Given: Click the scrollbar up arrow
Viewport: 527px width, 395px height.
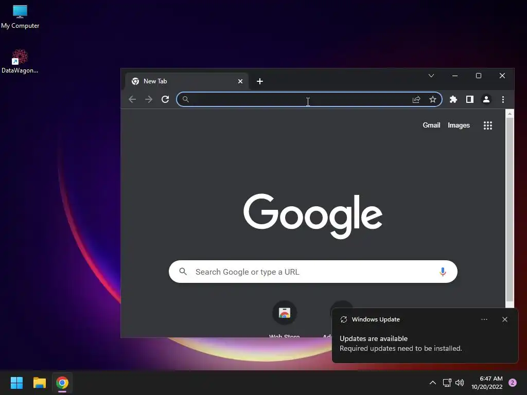Looking at the screenshot, I should pos(510,114).
